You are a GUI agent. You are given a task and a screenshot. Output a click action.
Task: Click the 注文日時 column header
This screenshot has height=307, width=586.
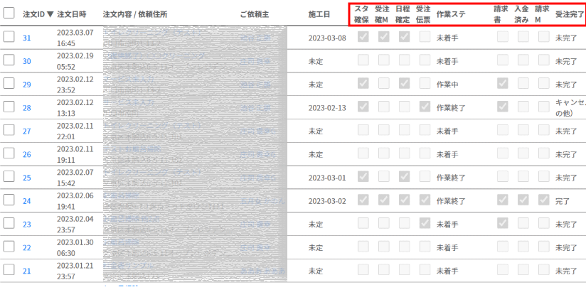(72, 14)
